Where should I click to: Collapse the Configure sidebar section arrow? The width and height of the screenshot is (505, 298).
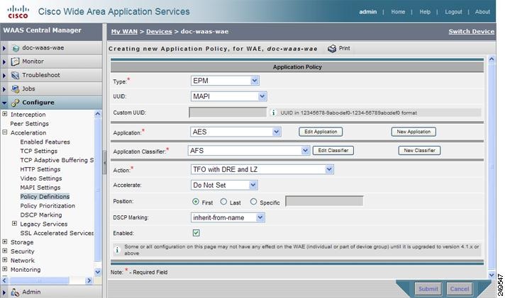[x=4, y=103]
